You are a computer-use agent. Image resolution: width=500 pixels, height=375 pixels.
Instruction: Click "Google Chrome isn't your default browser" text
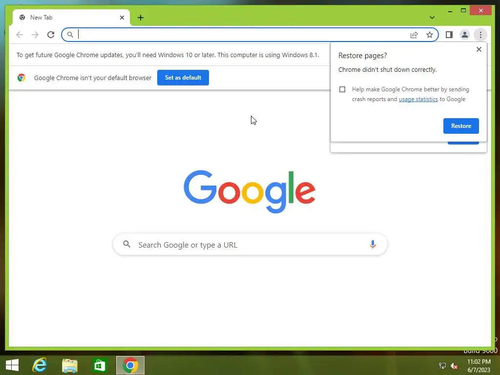[92, 78]
